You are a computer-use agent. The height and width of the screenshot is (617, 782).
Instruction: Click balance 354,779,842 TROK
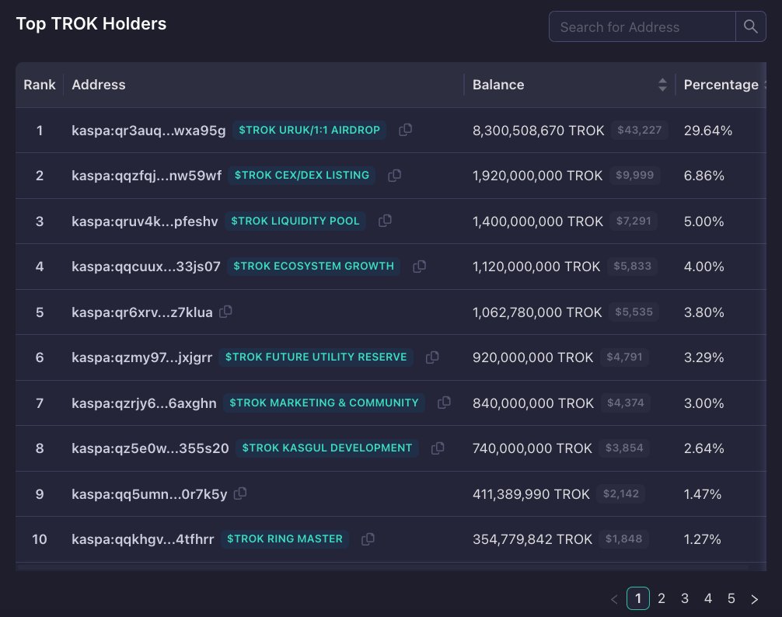tap(532, 540)
